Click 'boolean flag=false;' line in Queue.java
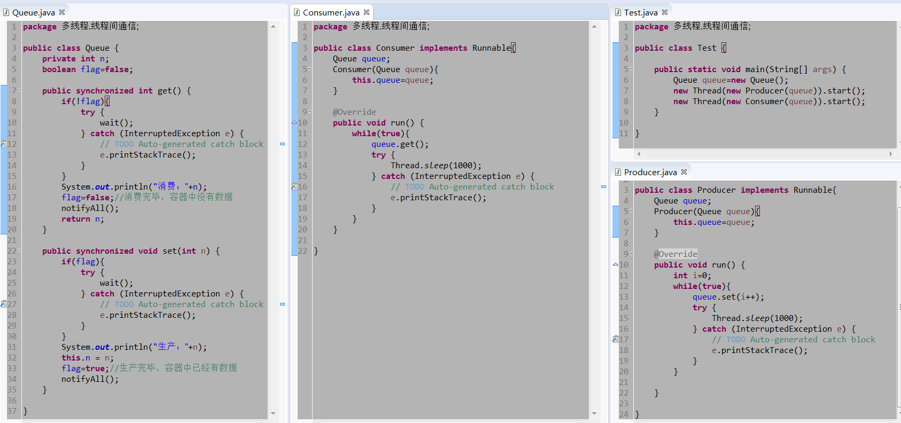901x423 pixels. [x=88, y=69]
